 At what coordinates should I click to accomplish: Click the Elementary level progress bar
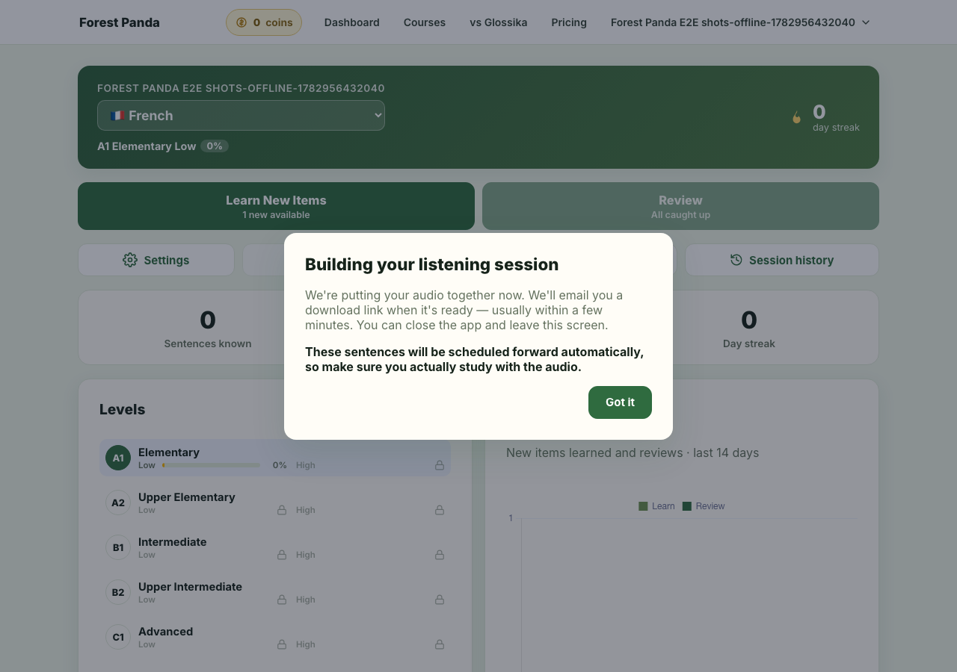(212, 465)
